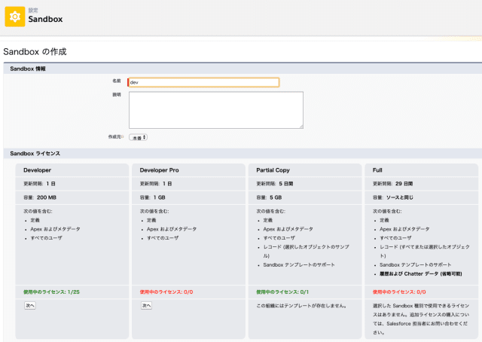Click the Sandbox の作成 heading
This screenshot has width=482, height=342.
click(35, 51)
